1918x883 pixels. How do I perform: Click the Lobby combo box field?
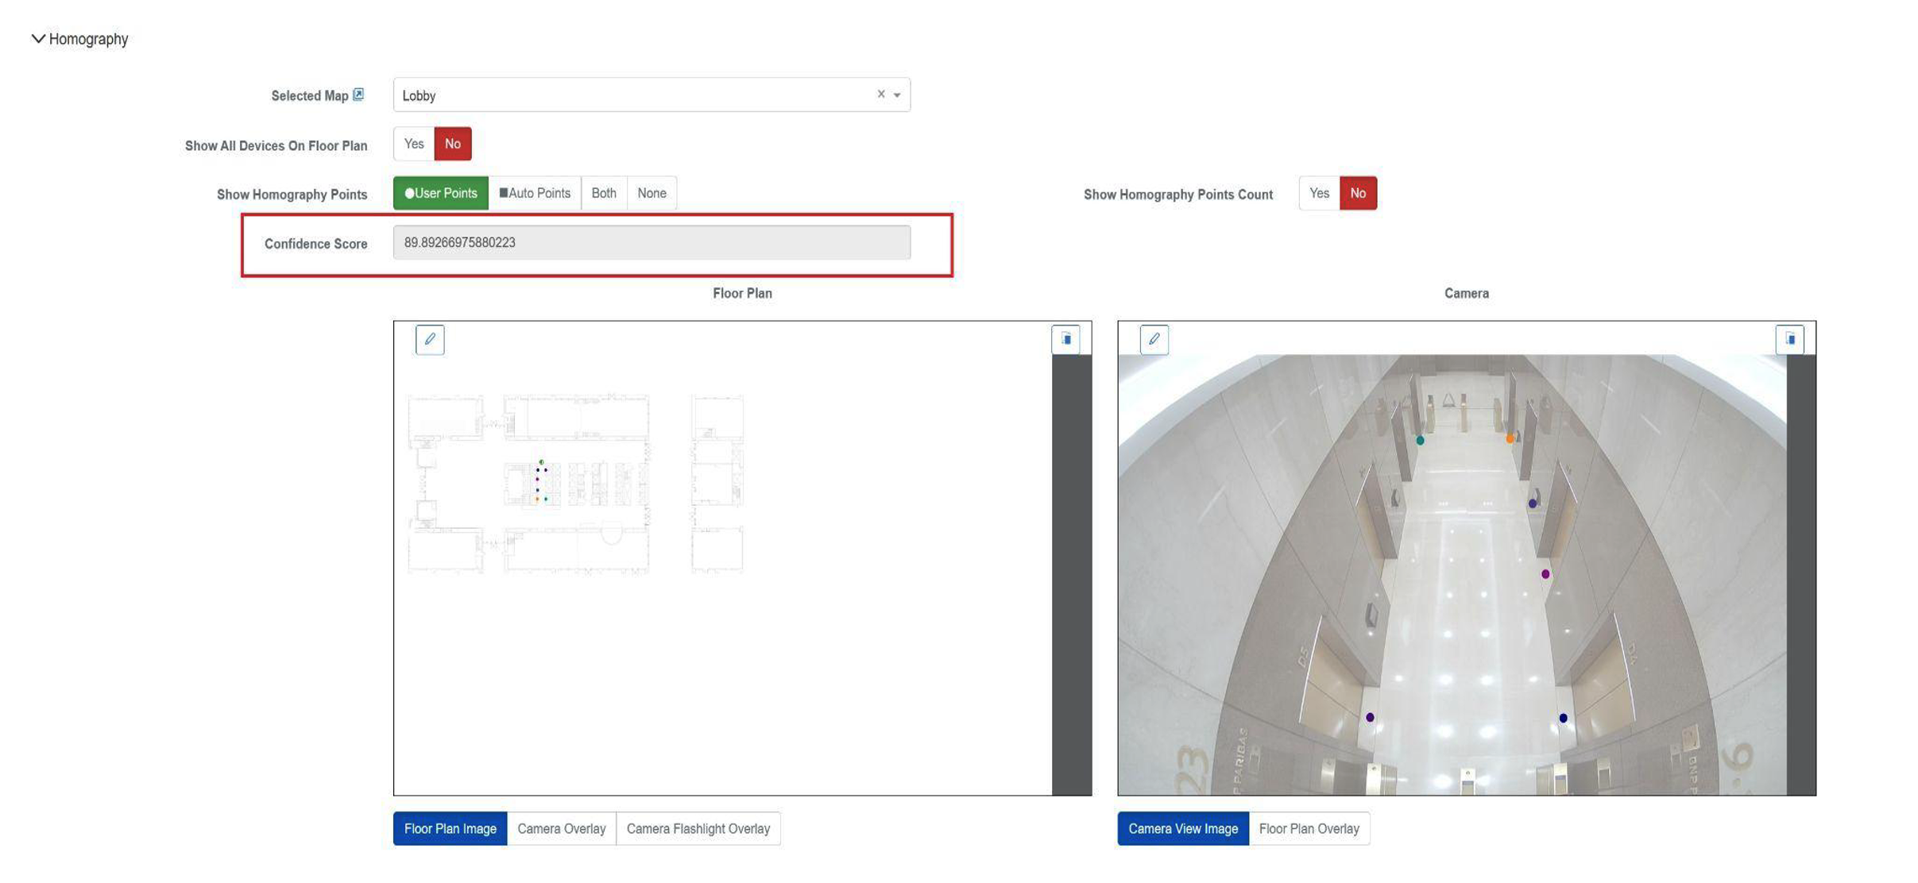coord(628,95)
